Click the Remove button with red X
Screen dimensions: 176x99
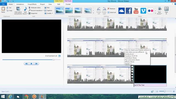click(x=111, y=9)
